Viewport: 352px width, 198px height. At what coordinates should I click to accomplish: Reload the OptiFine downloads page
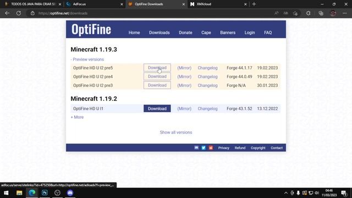click(19, 13)
